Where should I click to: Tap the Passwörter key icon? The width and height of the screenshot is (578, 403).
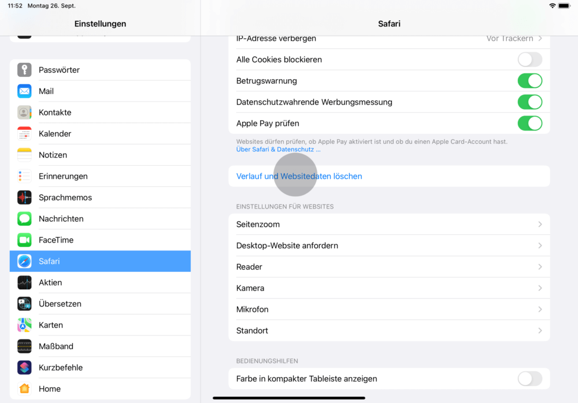tap(24, 70)
